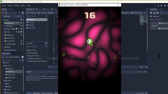This screenshot has height=94, width=168.
Task: Toggle the scripts panel collapse arrow
Action: point(49,67)
